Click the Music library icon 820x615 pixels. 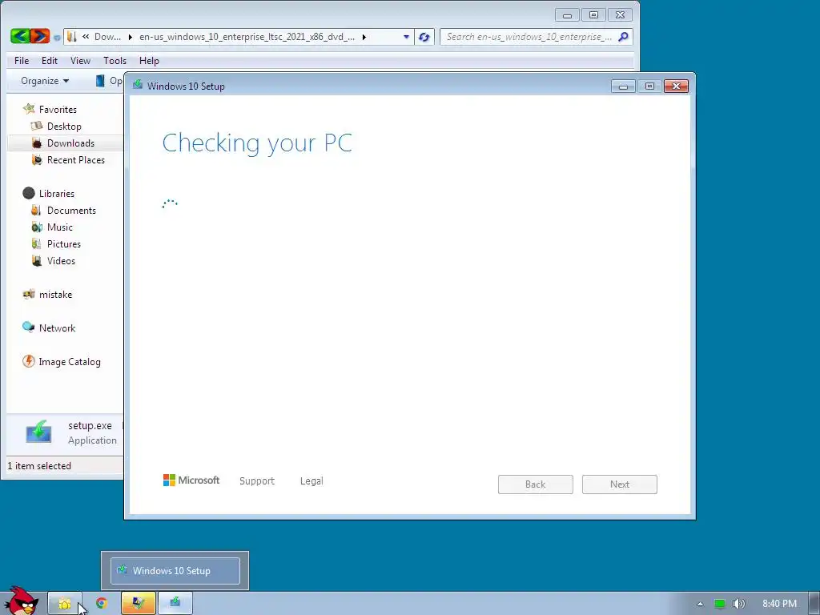(x=37, y=227)
